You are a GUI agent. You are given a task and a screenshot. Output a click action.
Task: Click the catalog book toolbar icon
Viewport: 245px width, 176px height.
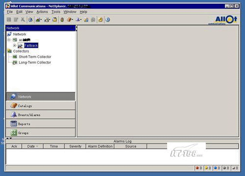[x=69, y=20]
